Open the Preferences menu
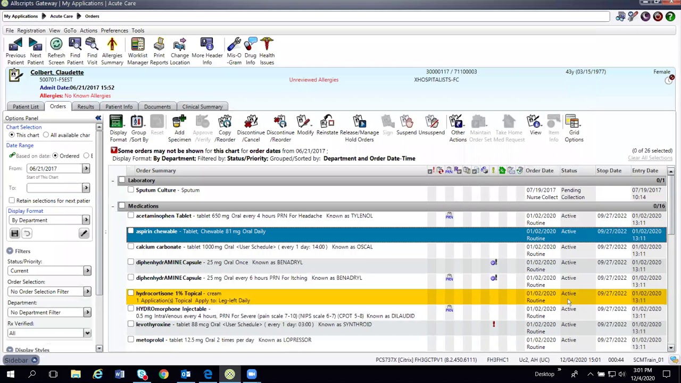Screen dimensions: 681x383 coord(114,30)
